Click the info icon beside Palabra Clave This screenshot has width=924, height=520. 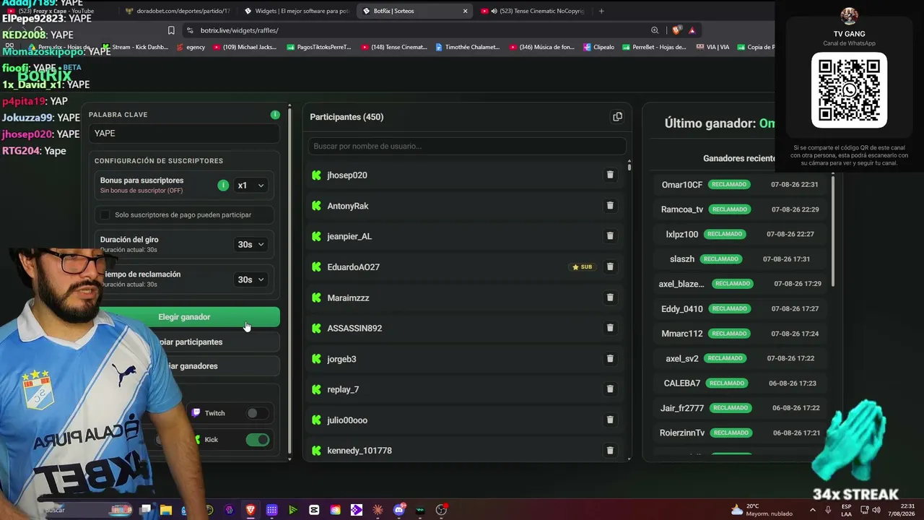click(275, 115)
